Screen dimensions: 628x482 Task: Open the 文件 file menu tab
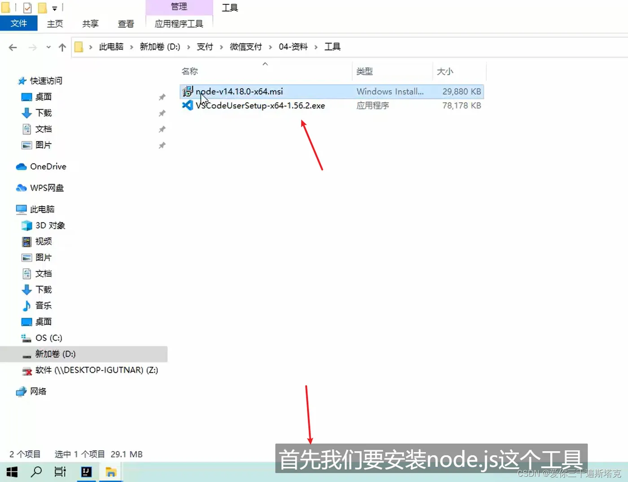point(18,23)
